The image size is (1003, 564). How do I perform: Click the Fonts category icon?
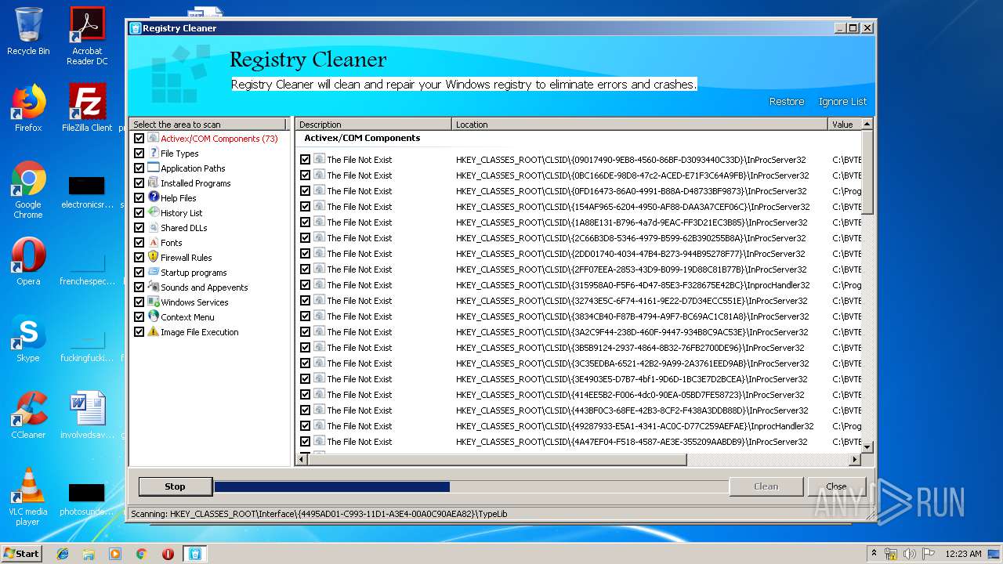coord(154,243)
